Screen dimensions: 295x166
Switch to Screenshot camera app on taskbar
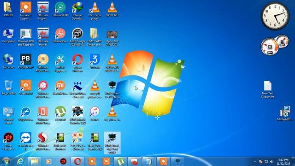[106, 161]
